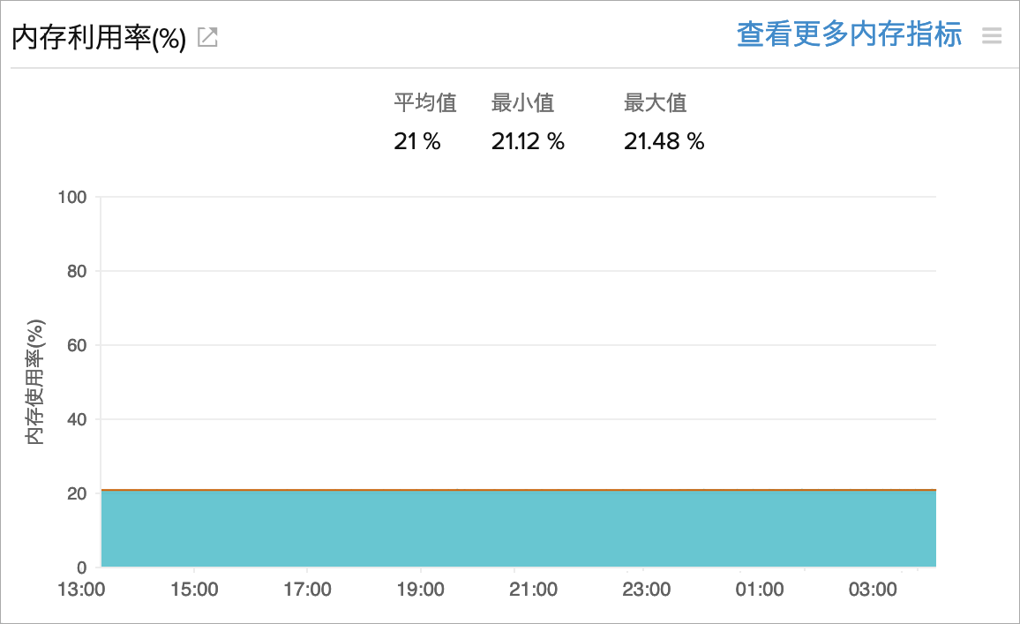Click the 内存利用率(%) panel title

(98, 39)
